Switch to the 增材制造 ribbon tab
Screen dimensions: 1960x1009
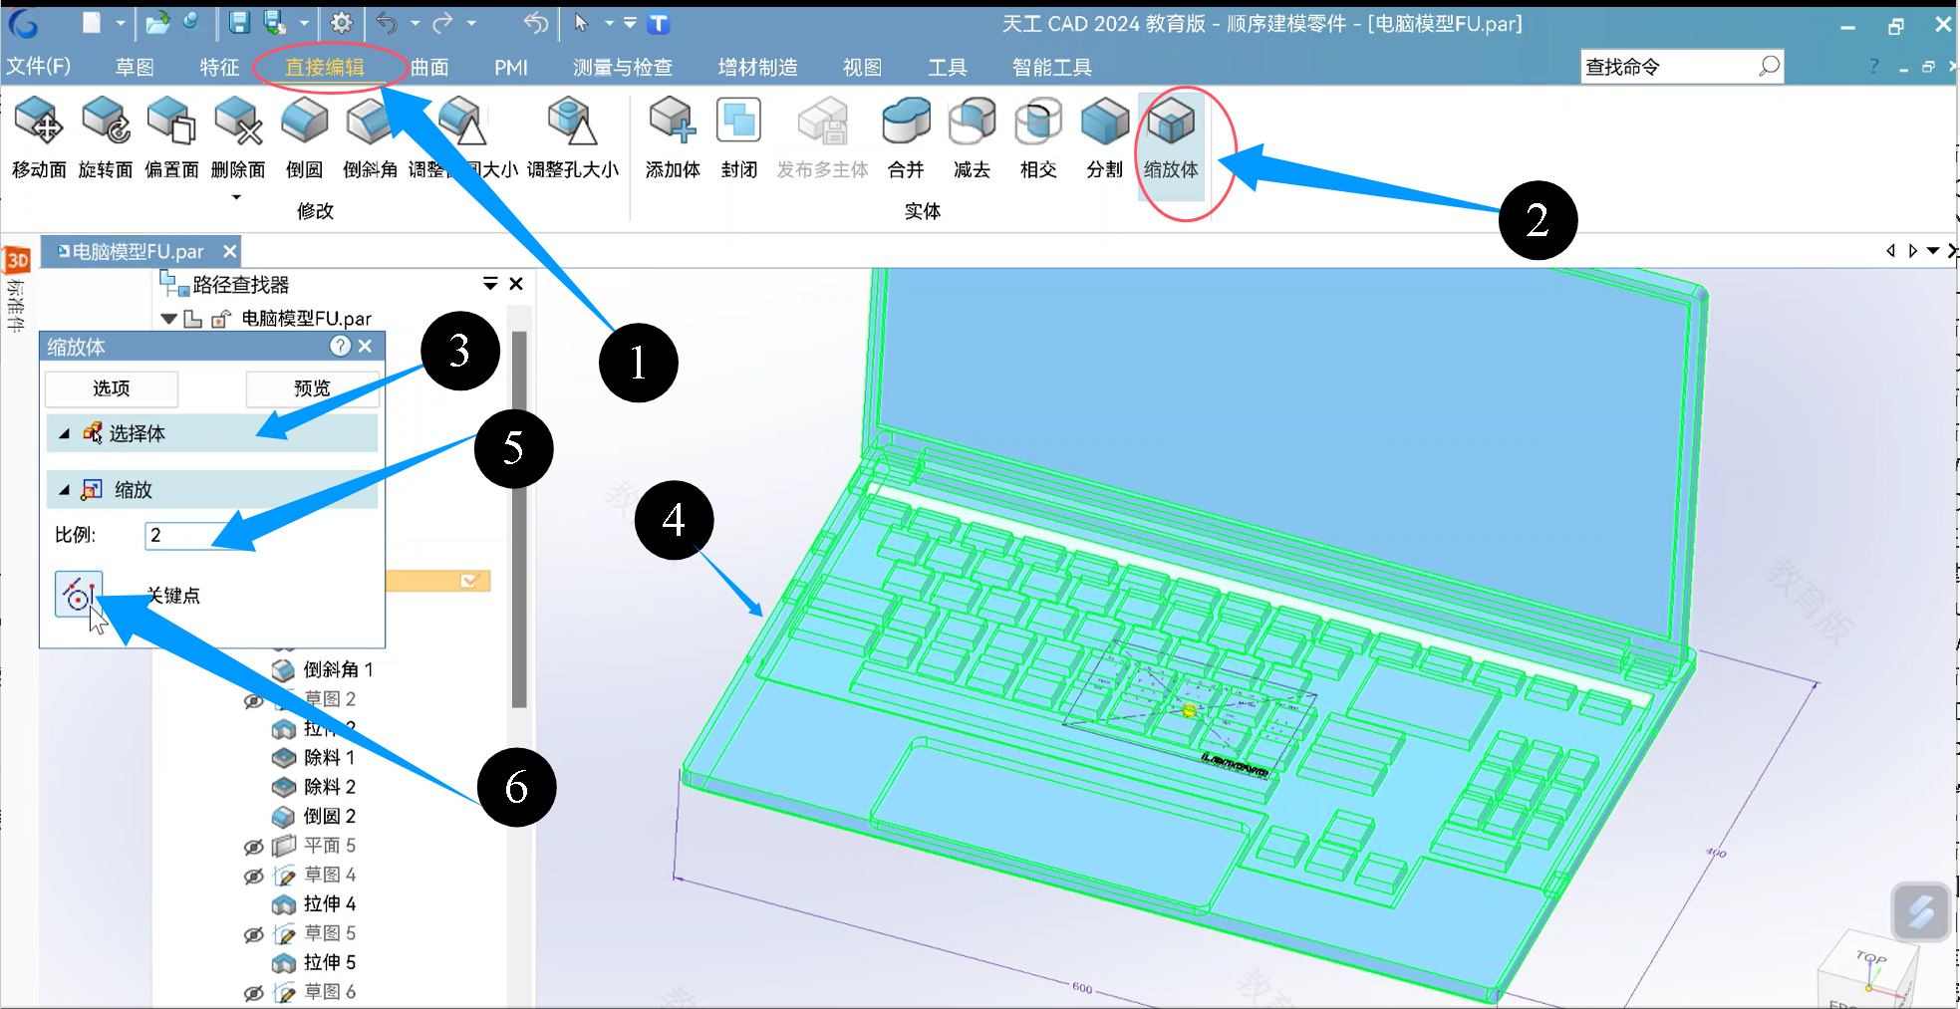tap(758, 67)
